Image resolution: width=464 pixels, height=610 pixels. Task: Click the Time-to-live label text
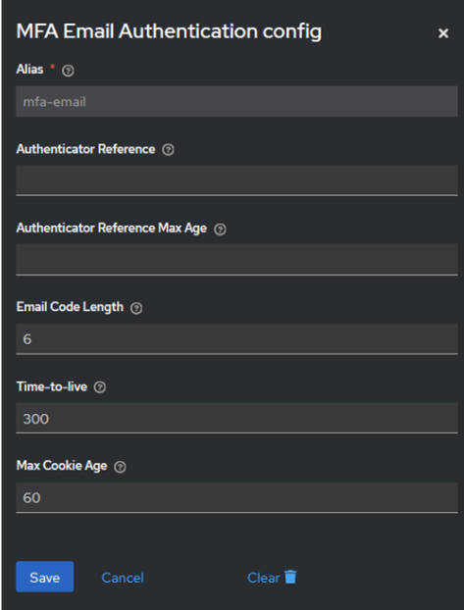point(52,386)
